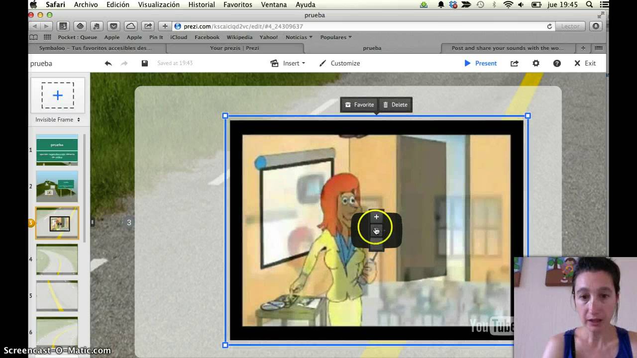The width and height of the screenshot is (637, 358).
Task: Open the Insert menu dropdown
Action: (288, 63)
